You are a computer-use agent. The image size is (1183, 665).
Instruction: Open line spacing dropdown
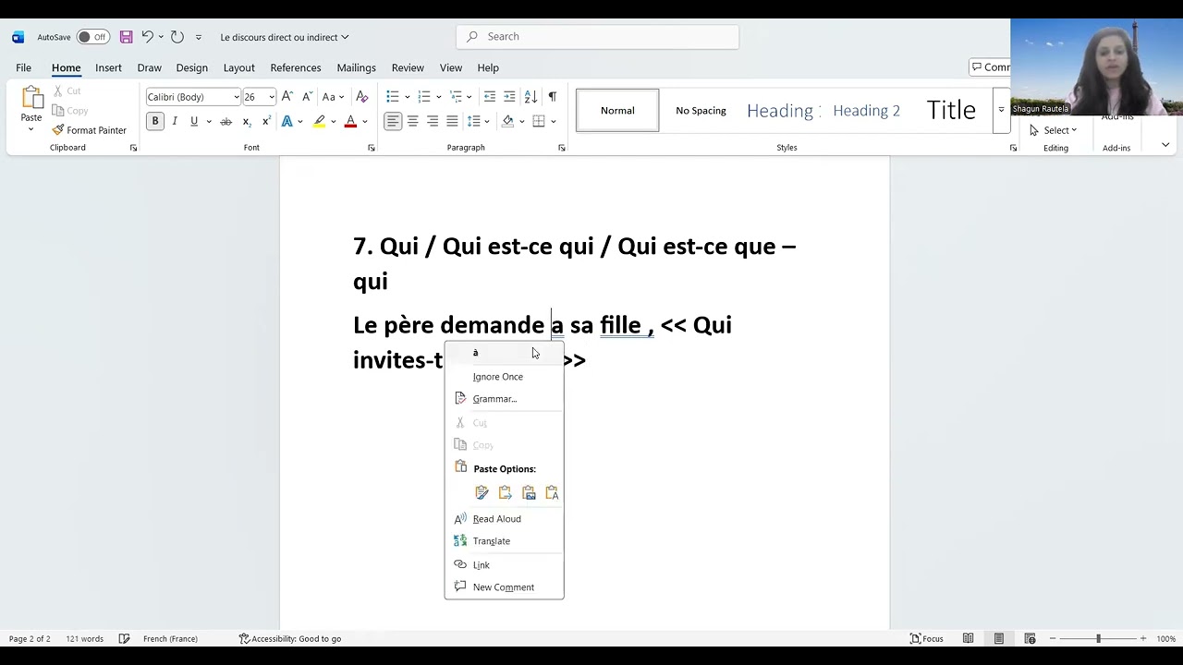click(x=478, y=121)
